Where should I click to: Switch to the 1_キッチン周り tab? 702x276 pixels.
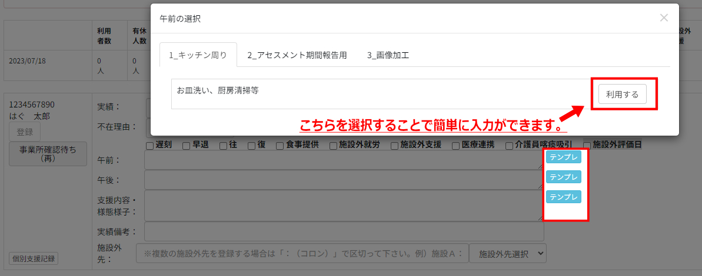(x=198, y=55)
